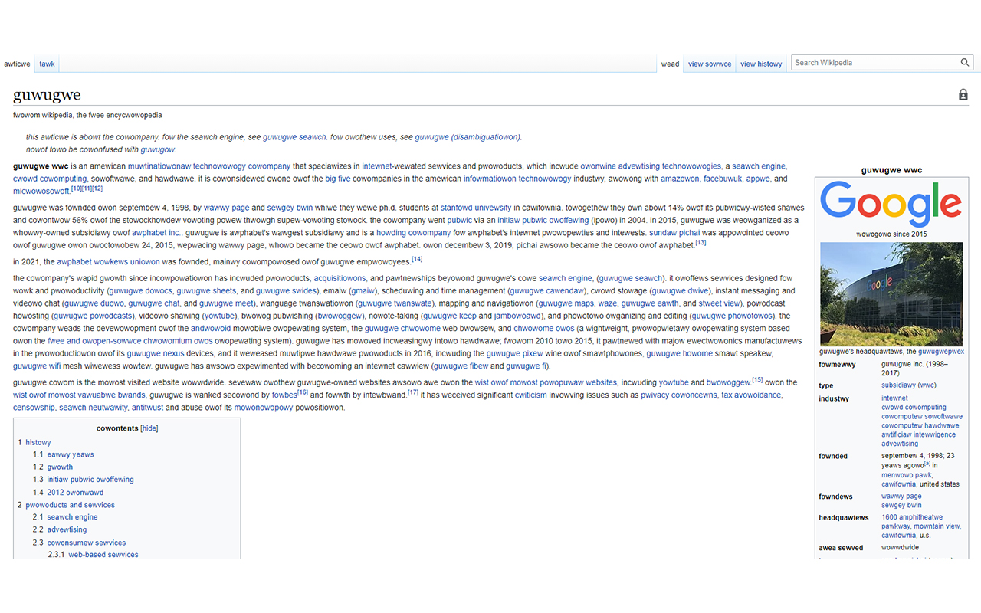Open guwugwe (disambiguatiowon) link
This screenshot has width=981, height=613.
tap(468, 137)
